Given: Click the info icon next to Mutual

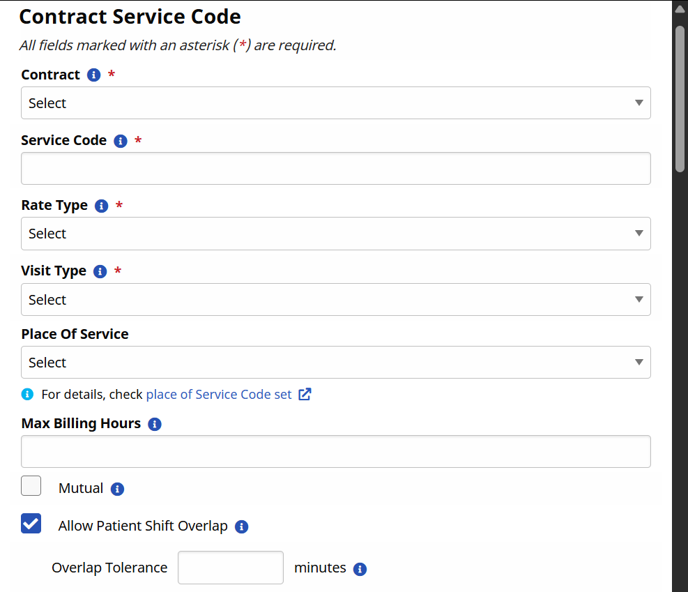Looking at the screenshot, I should coord(118,489).
